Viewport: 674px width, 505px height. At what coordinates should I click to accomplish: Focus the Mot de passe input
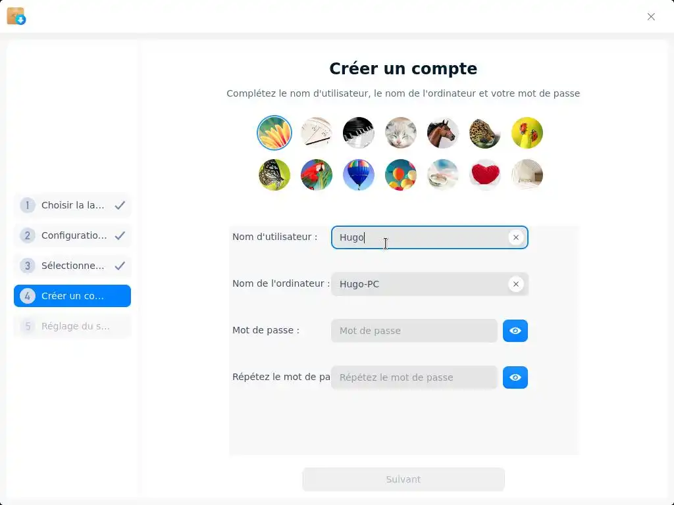pos(414,331)
